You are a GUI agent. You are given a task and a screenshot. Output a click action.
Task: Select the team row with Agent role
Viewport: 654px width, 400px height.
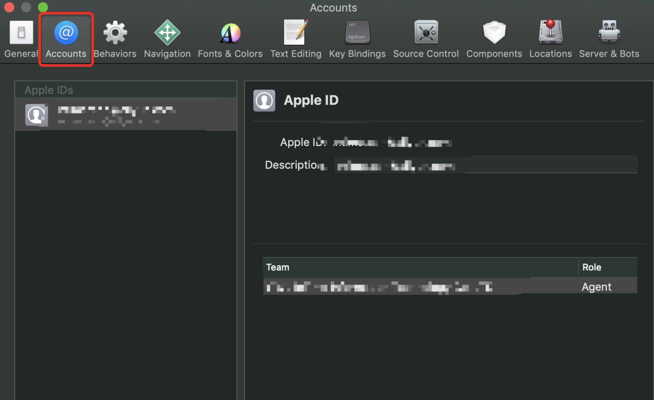tap(450, 286)
